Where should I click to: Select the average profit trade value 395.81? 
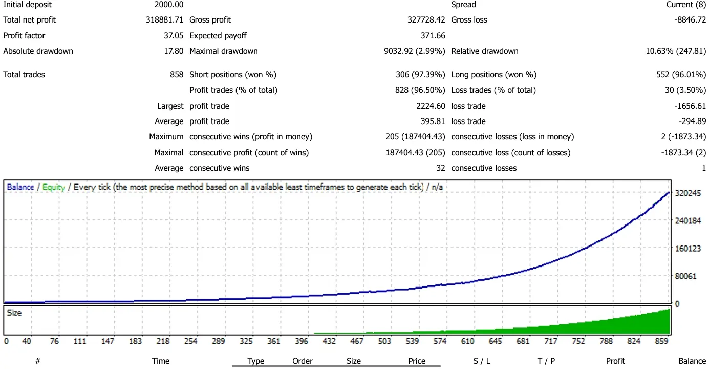tap(433, 121)
